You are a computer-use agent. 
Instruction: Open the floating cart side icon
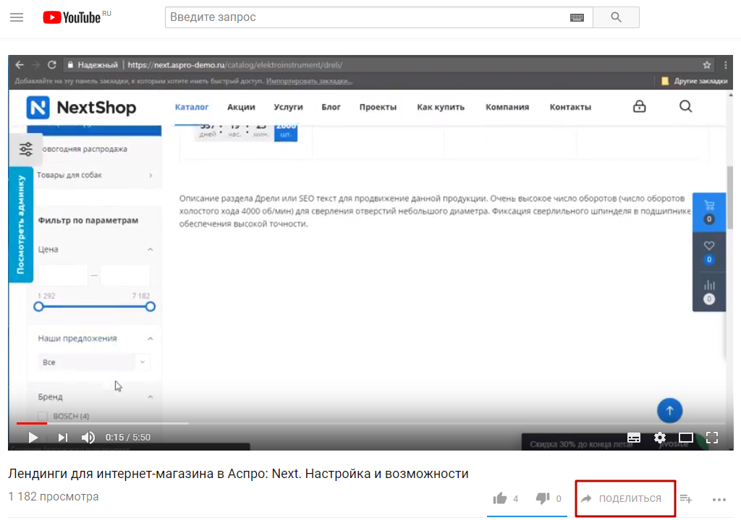[x=709, y=212]
